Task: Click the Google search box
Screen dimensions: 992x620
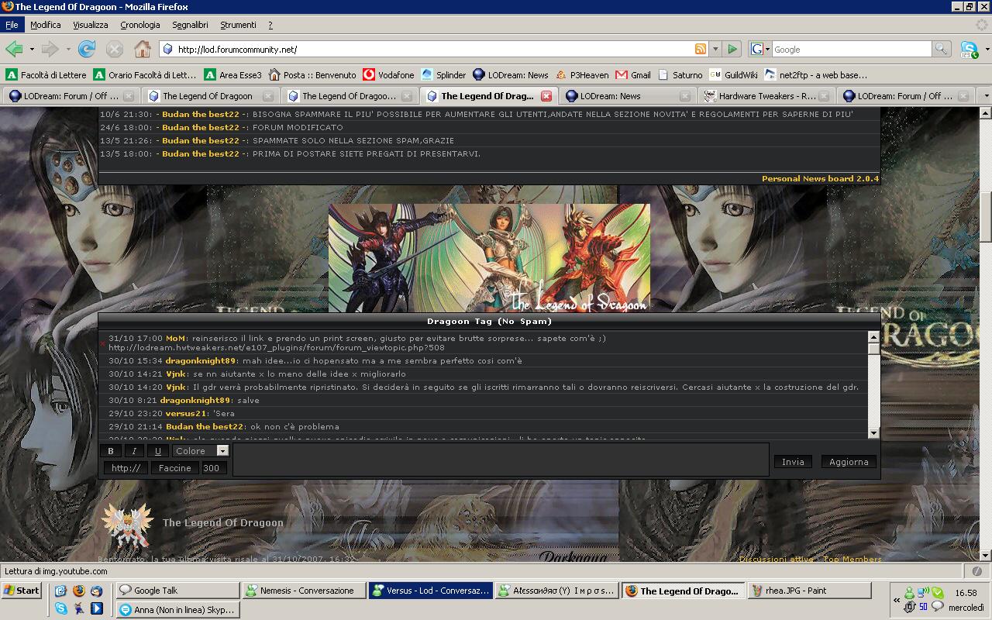Action: (x=851, y=49)
